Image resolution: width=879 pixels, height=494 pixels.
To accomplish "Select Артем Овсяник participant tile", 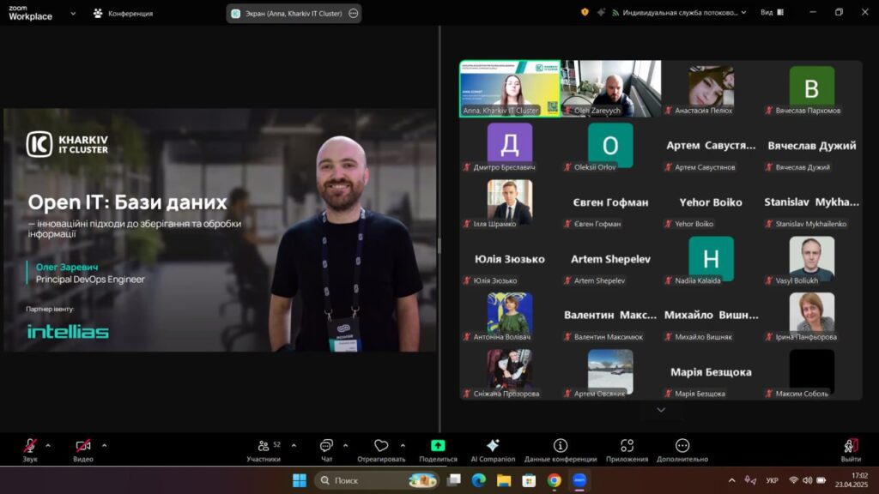I will pos(610,372).
